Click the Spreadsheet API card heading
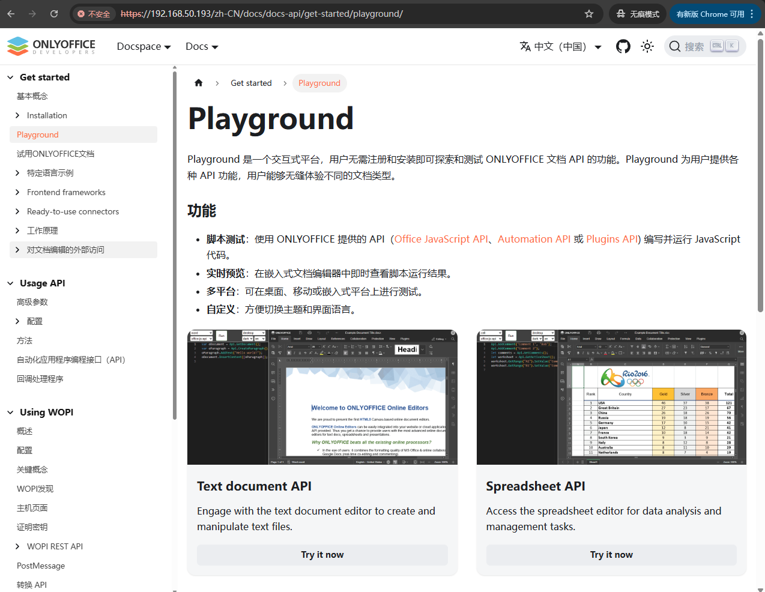The height and width of the screenshot is (592, 765). (536, 486)
